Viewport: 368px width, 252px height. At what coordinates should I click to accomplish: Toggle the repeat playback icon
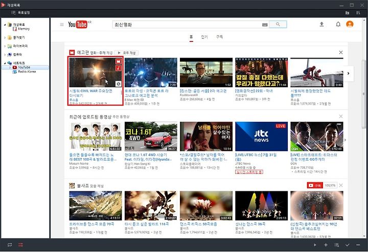[10, 245]
